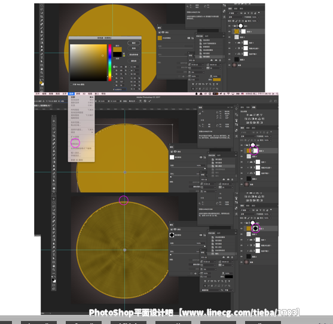Screen dimensions: 333x324
Task: Open Photoshop search icon at top right
Action: 271,101
